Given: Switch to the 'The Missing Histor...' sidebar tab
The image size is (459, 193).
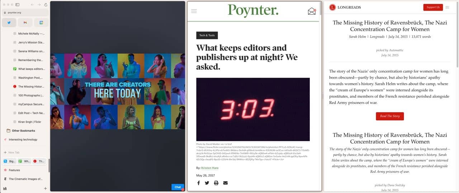Looking at the screenshot, I should click(x=25, y=87).
